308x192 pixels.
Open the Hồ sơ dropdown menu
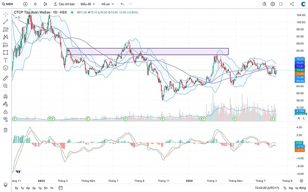point(108,4)
